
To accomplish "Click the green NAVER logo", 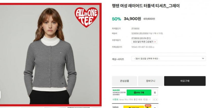I will pos(116,90).
